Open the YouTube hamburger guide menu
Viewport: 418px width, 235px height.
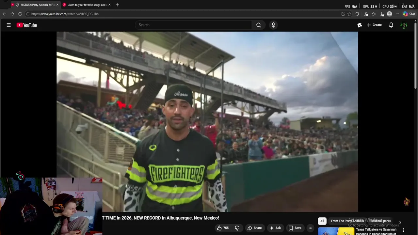9,25
